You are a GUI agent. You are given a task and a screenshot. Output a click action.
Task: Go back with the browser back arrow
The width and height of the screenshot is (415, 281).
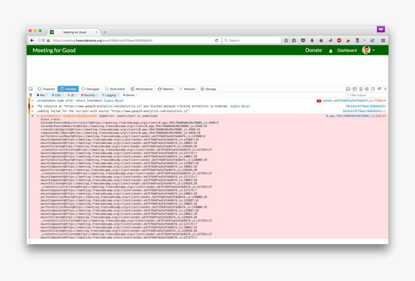coord(32,40)
